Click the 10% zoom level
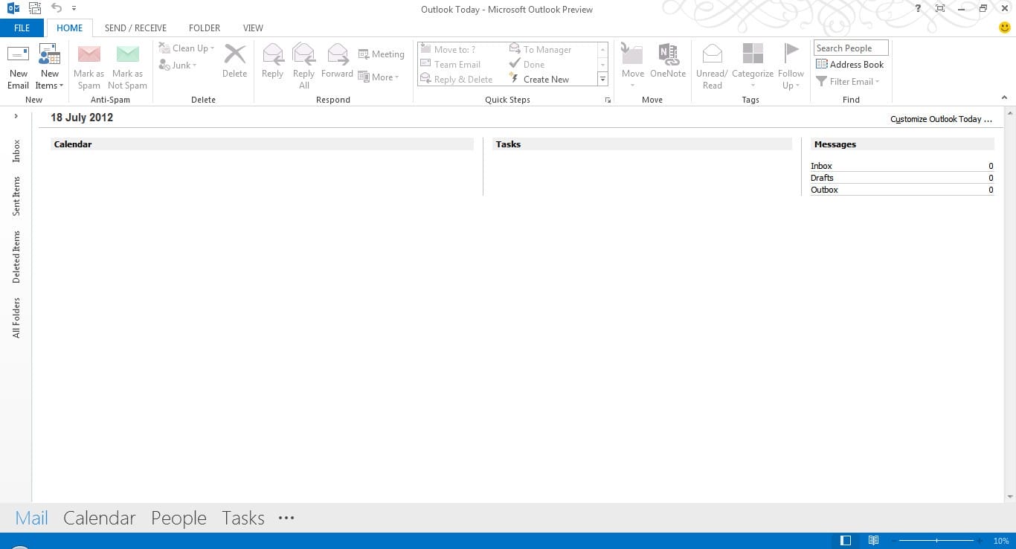This screenshot has height=549, width=1016. pos(1000,541)
